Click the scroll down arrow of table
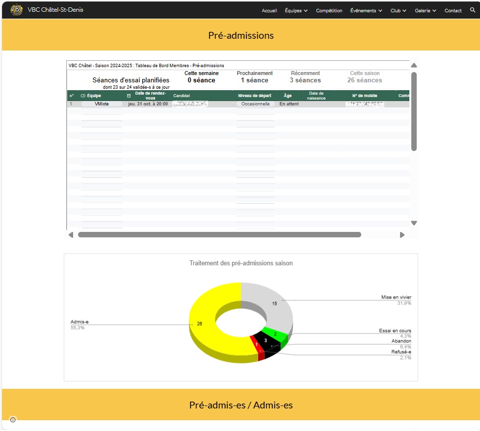The image size is (480, 431). tap(414, 223)
